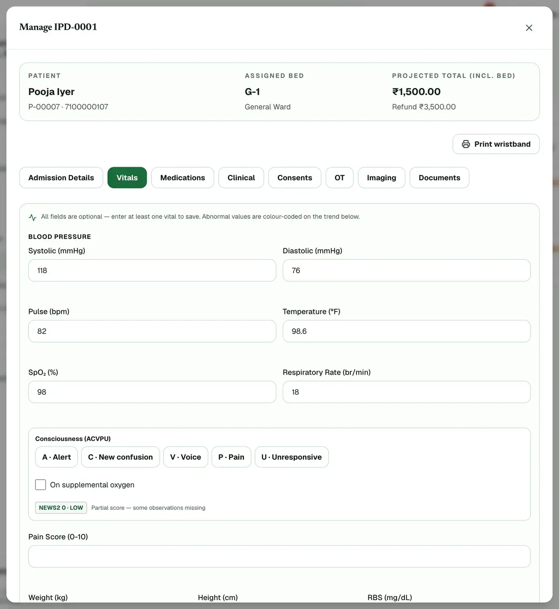Click the NEWS2 0 · LOW badge

pyautogui.click(x=61, y=507)
